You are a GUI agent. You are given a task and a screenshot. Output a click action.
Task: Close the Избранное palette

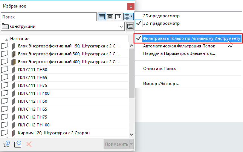pyautogui.click(x=131, y=6)
